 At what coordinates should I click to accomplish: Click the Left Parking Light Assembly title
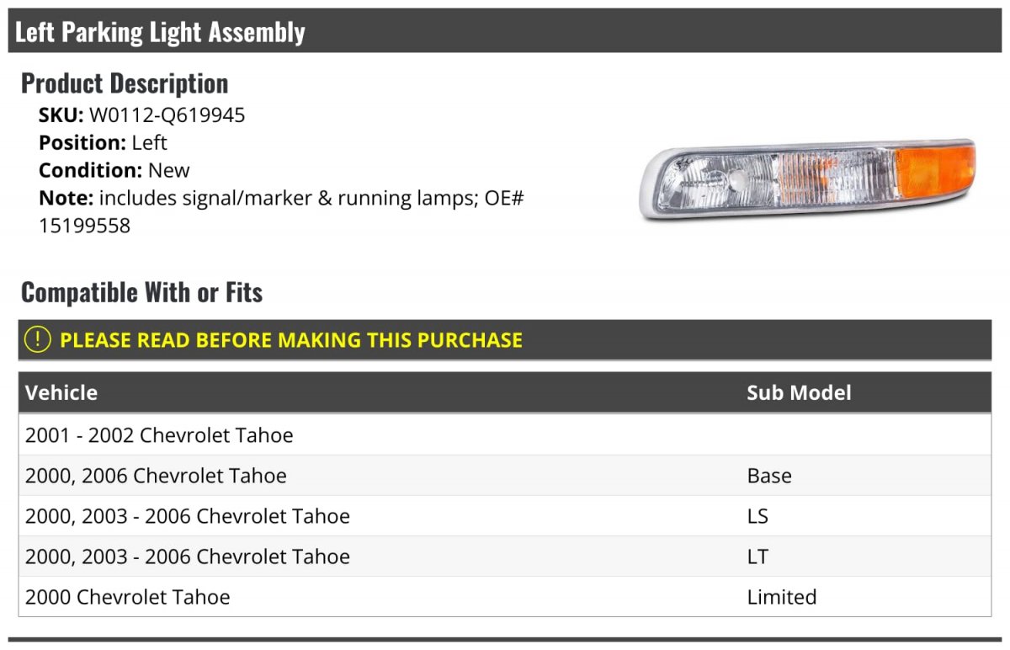(160, 32)
